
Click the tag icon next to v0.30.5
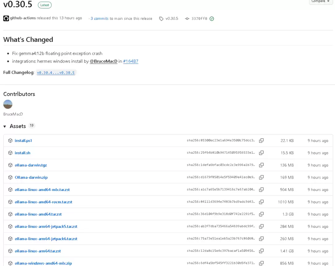pos(161,19)
